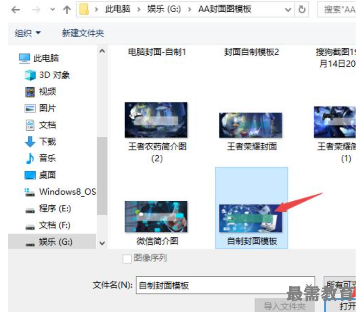This screenshot has width=357, height=312.
Task: Open 图片 folder in the sidebar
Action: [x=40, y=108]
